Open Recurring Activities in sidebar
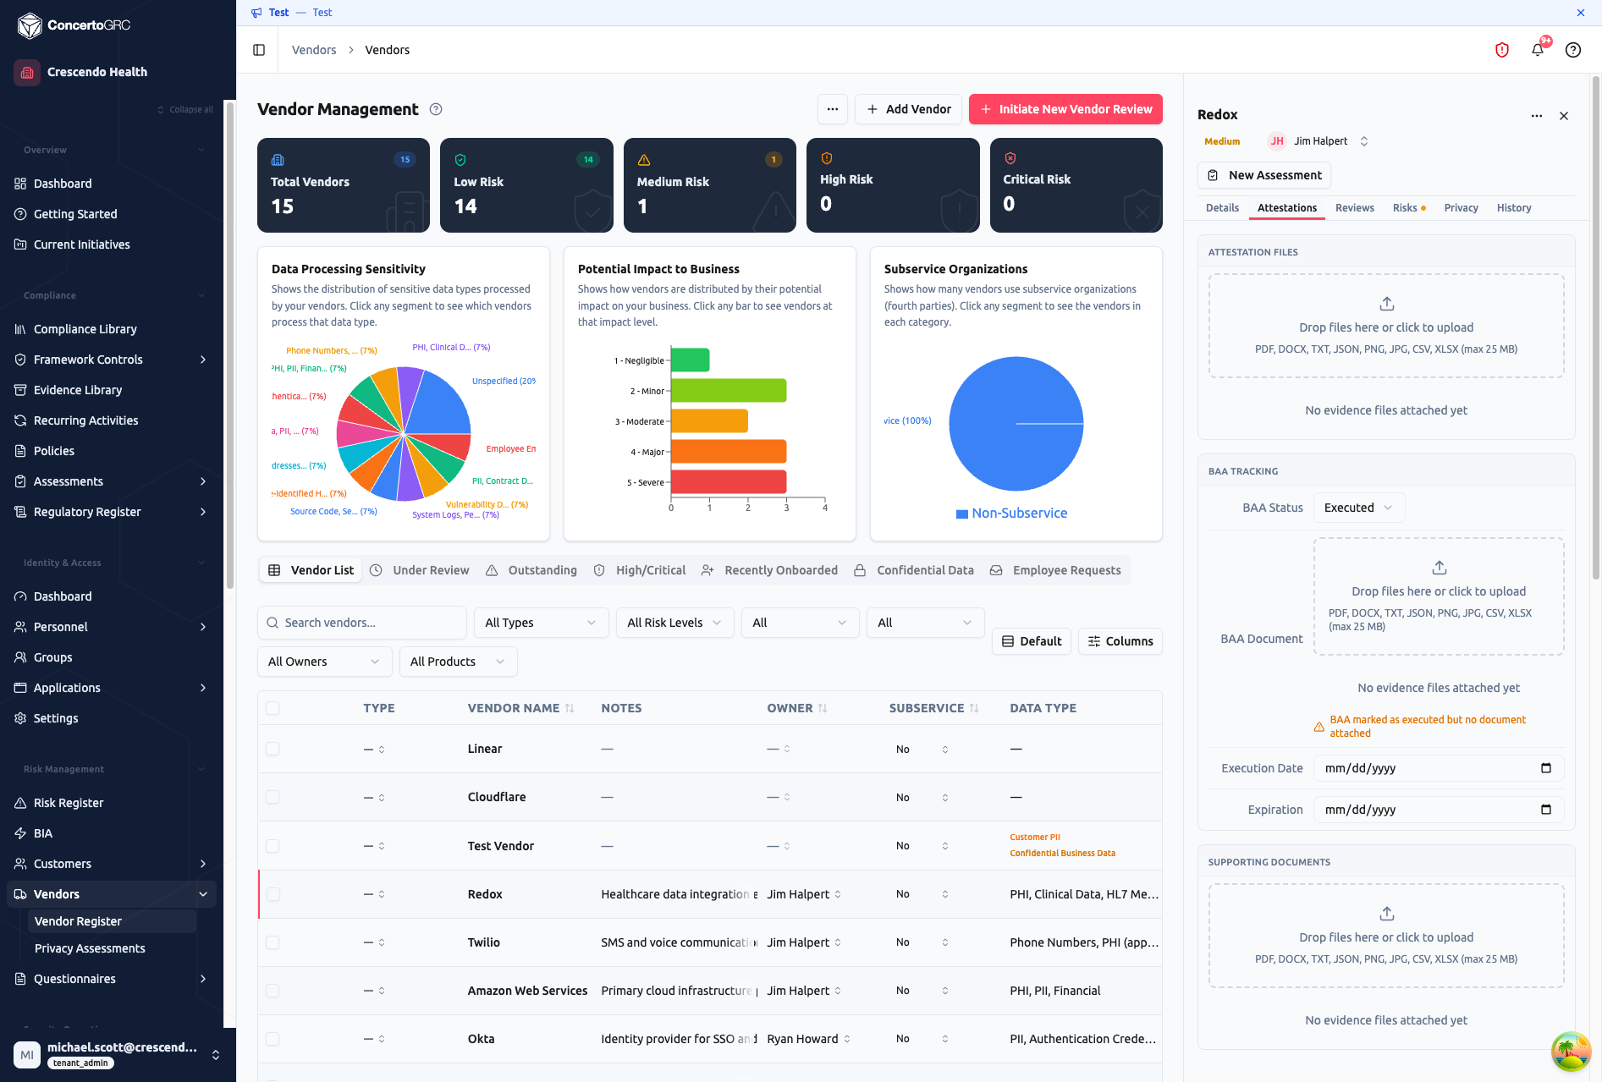 click(85, 420)
